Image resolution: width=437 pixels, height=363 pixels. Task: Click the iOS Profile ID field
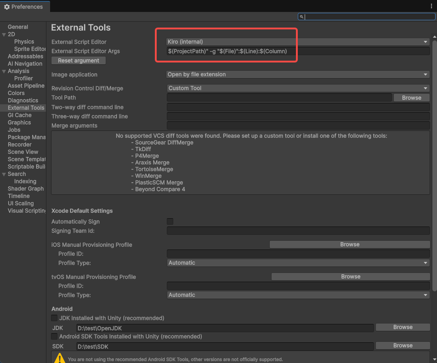point(298,254)
